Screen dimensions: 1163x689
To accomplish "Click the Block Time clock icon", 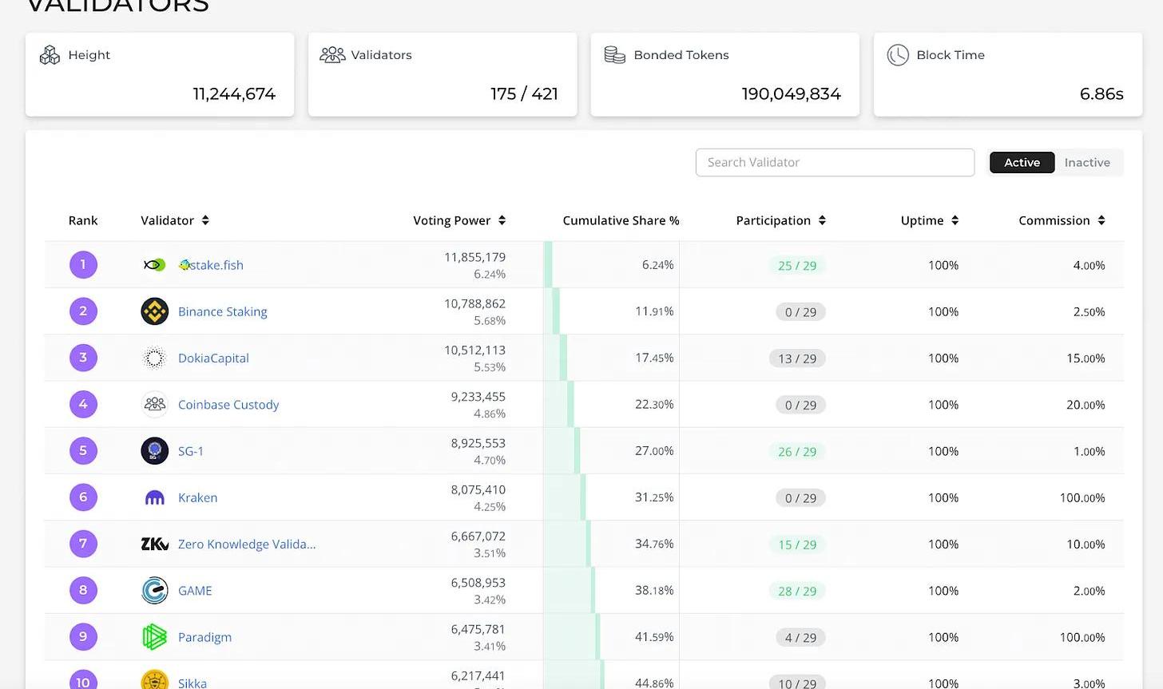I will click(898, 55).
